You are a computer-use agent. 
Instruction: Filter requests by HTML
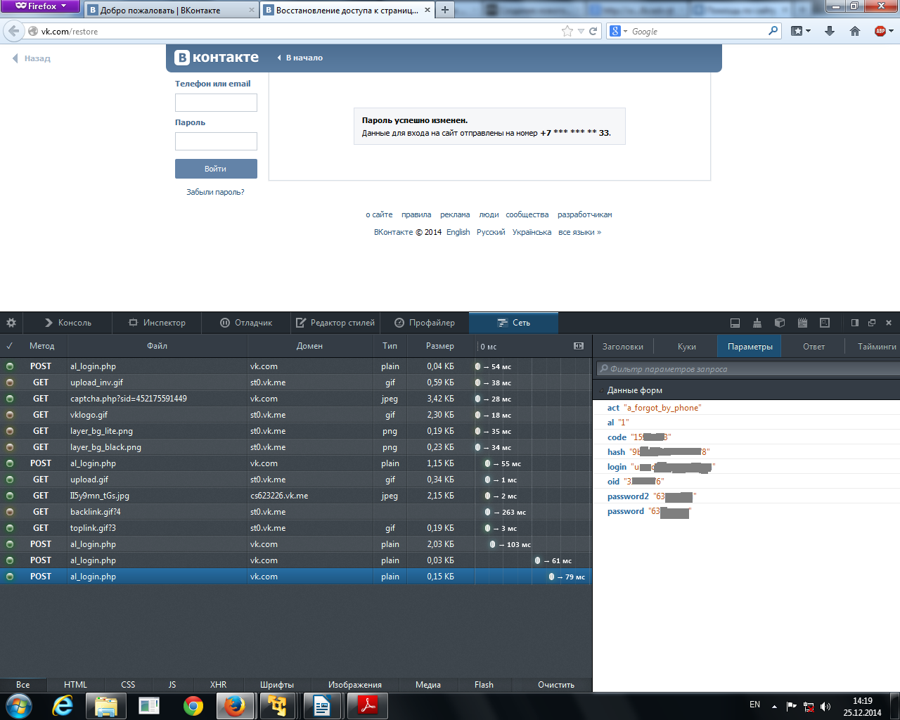click(75, 684)
